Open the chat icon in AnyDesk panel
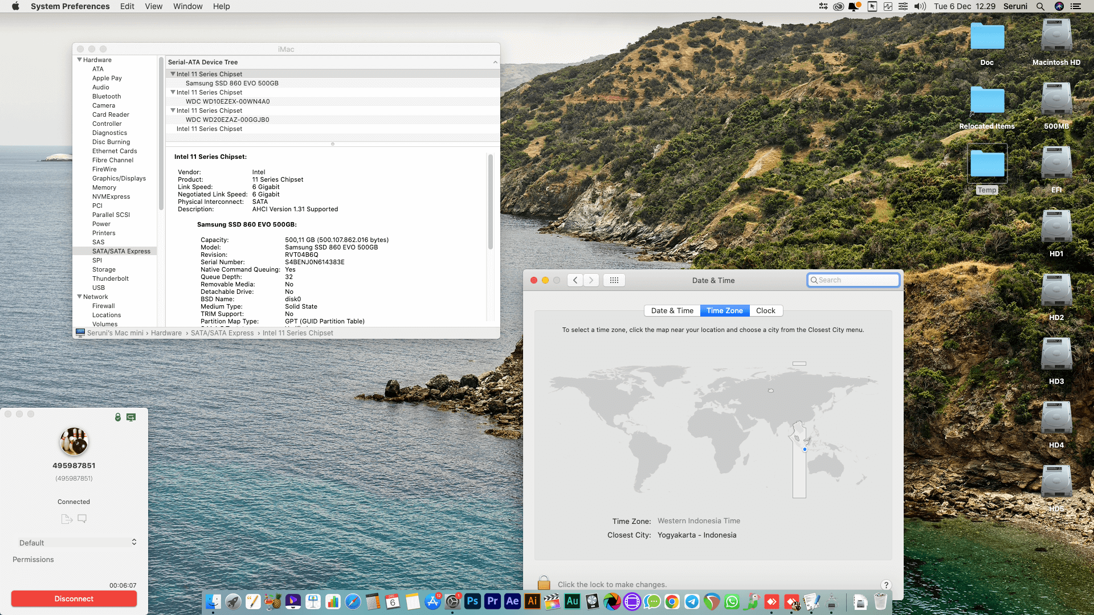1094x615 pixels. (82, 519)
